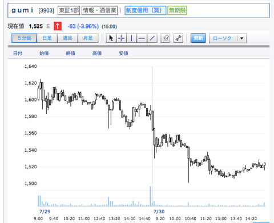Viewport: 274px width, 223px height.
Task: Click the 終値 column label
Action: 70,54
